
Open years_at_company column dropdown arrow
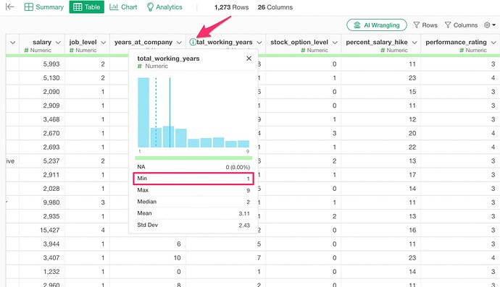pyautogui.click(x=179, y=43)
